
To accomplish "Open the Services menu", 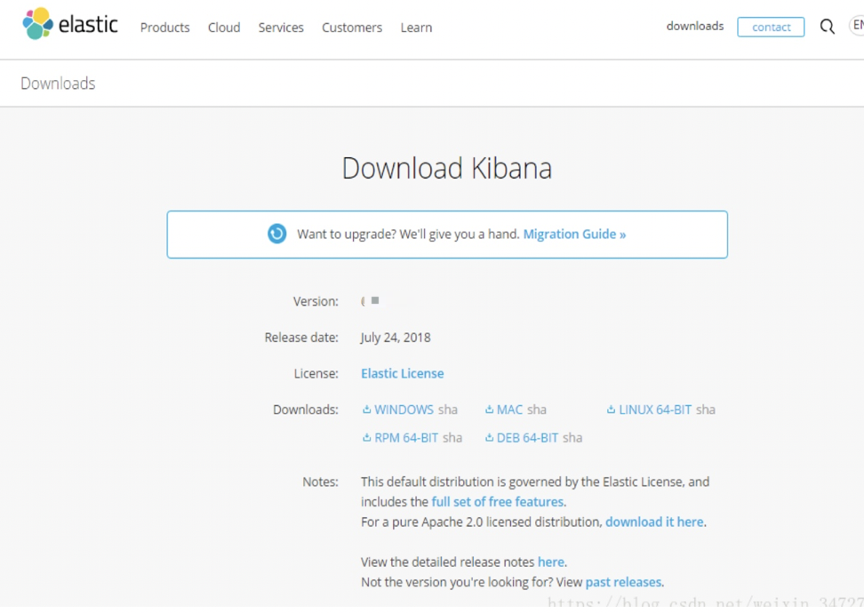I will [281, 28].
